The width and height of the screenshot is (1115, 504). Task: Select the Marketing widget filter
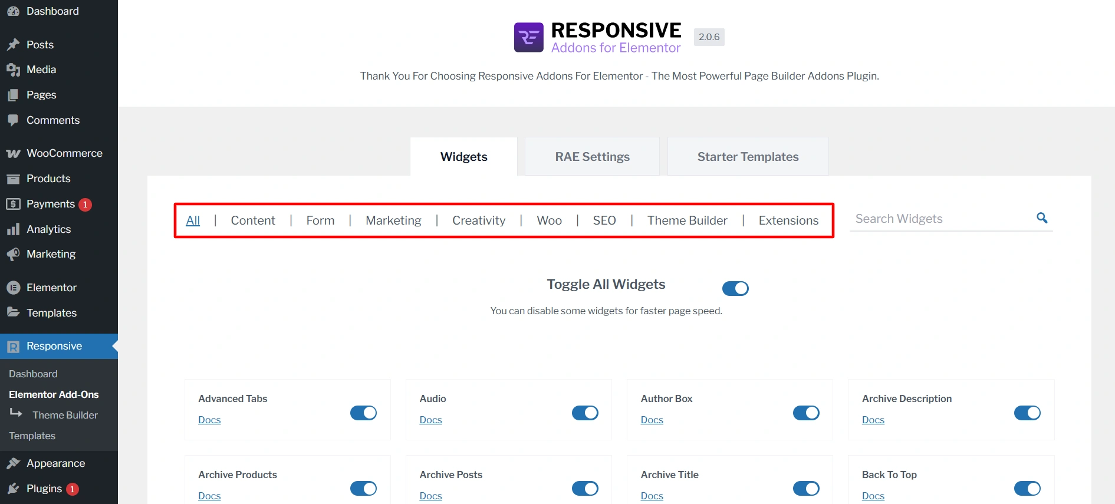pos(393,220)
